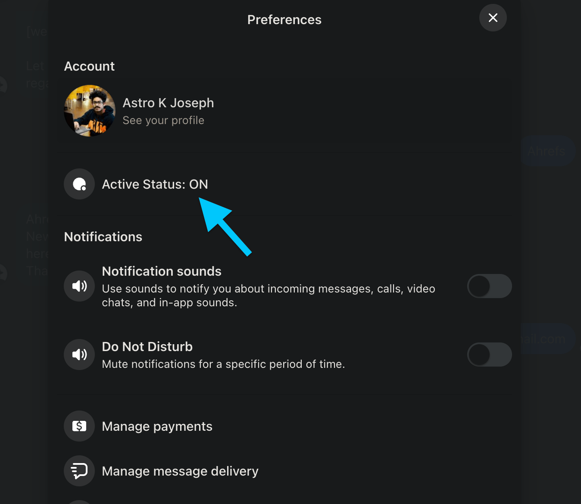Click the name Astro K Joseph

168,103
